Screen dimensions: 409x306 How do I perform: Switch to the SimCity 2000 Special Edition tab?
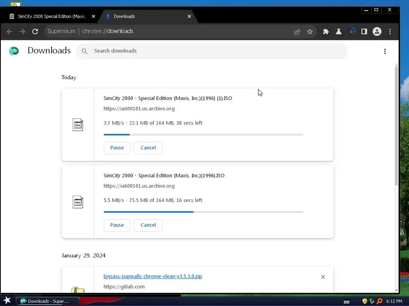[x=52, y=16]
